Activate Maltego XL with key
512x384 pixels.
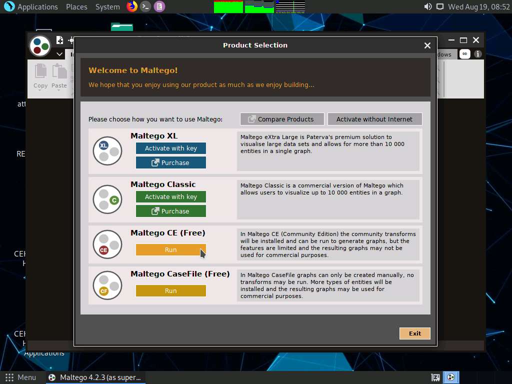[x=171, y=148]
